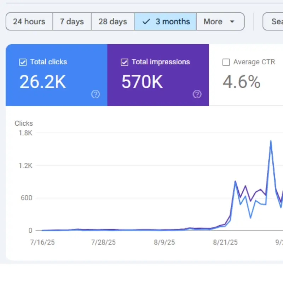283x283 pixels.
Task: Open help tooltip on Total clicks card
Action: 96,94
